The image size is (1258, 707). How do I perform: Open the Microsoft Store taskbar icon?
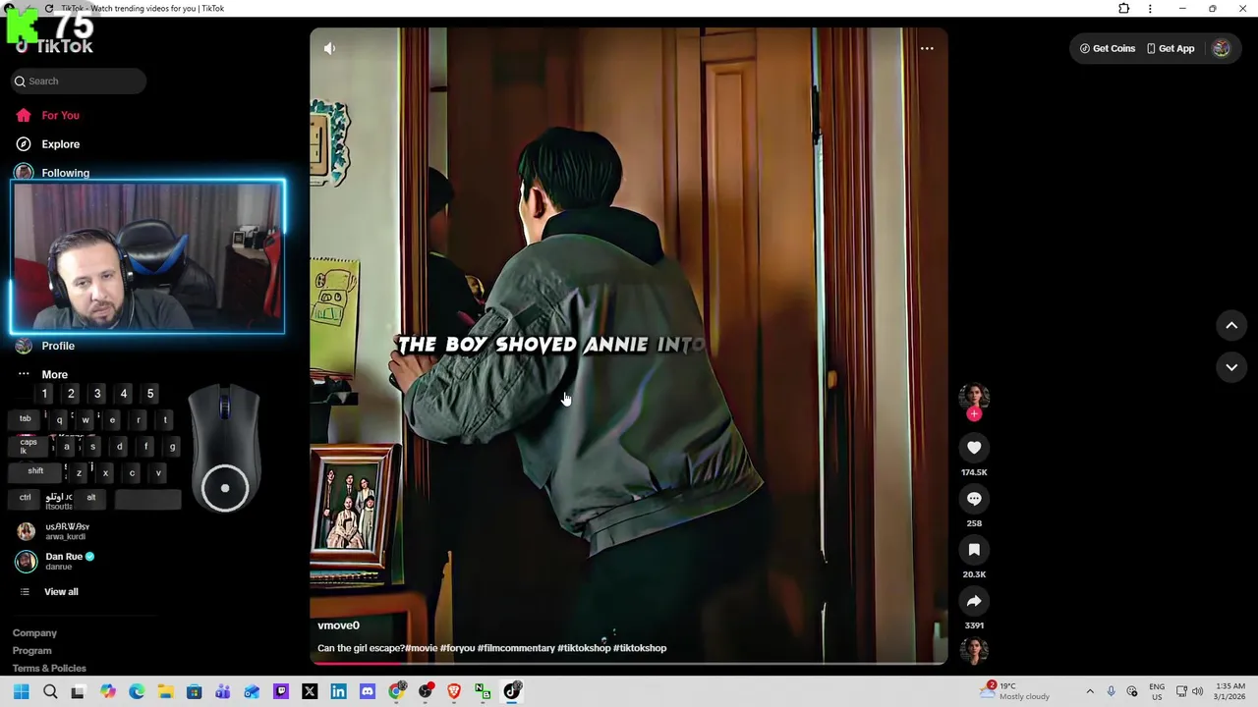(195, 691)
